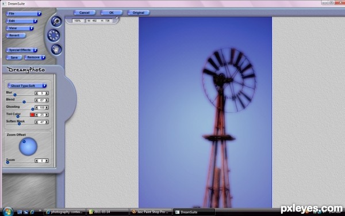Click the Soften Mask slider handle
The width and height of the screenshot is (345, 216).
(x=20, y=124)
